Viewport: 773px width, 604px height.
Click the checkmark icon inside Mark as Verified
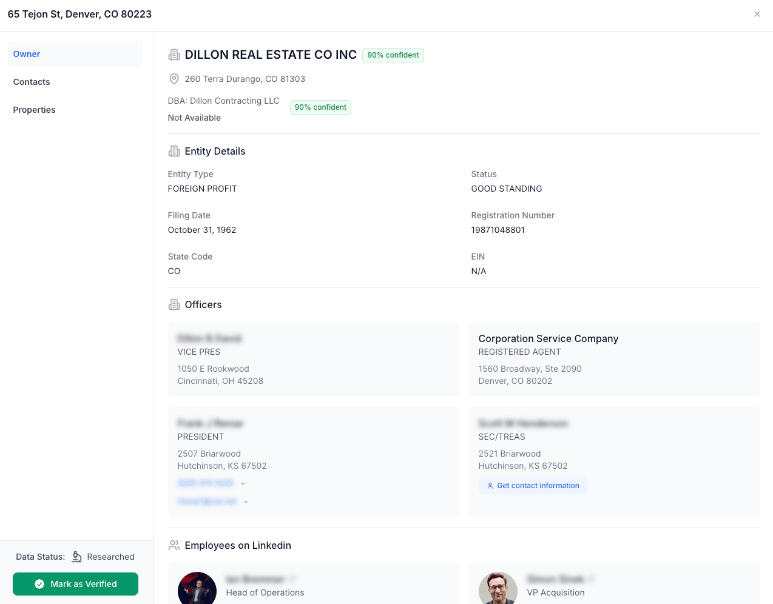[39, 584]
